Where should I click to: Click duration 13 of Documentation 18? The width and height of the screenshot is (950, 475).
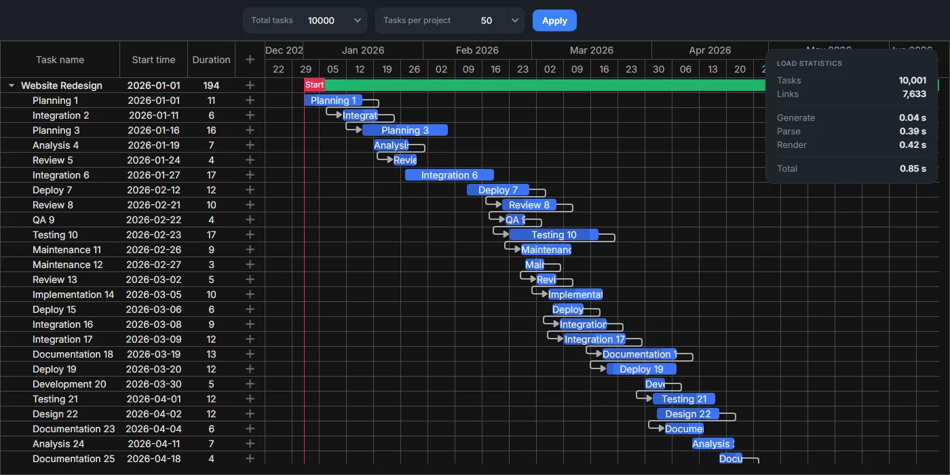point(211,354)
